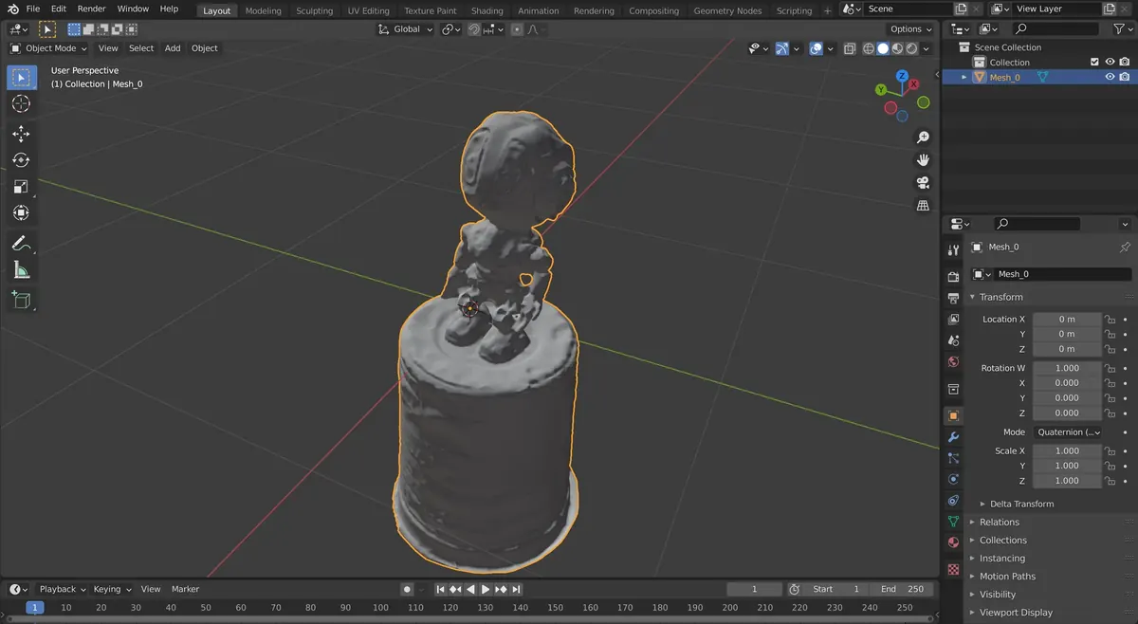The height and width of the screenshot is (624, 1138).
Task: Select the Cursor tool in toolbar
Action: 21,103
